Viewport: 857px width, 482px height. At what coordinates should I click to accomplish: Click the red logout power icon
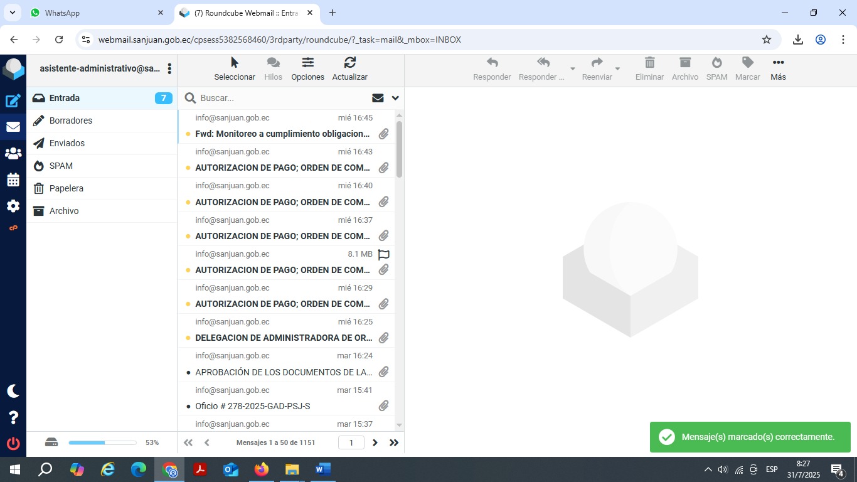click(x=13, y=444)
